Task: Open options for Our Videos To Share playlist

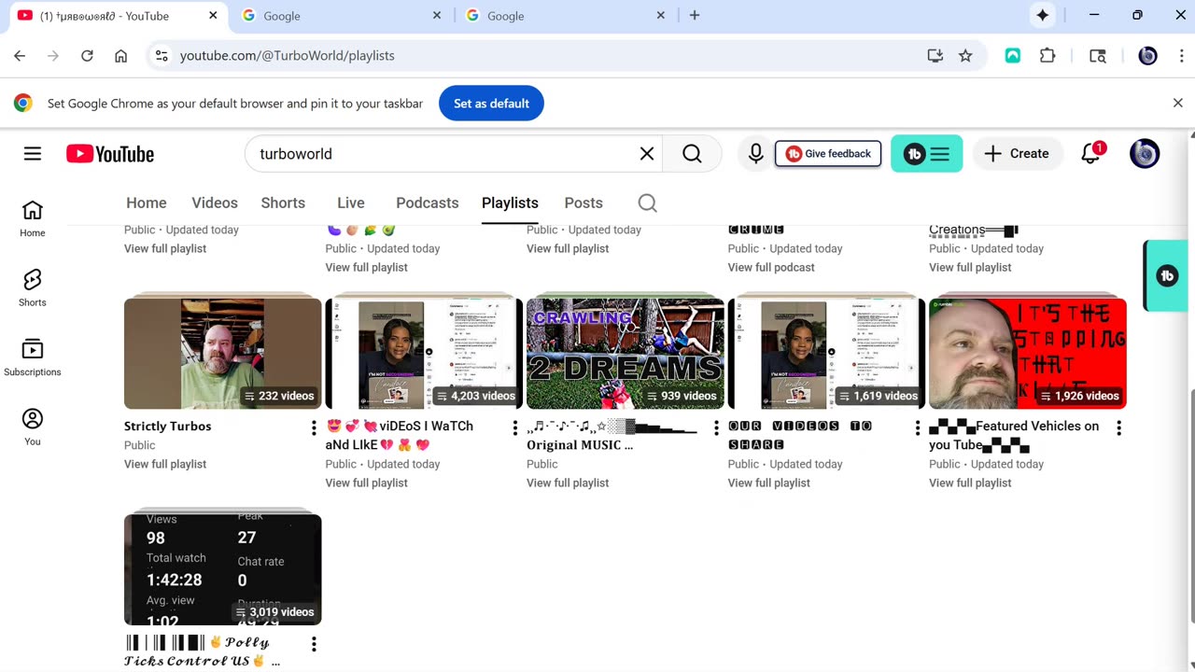Action: pos(917,427)
